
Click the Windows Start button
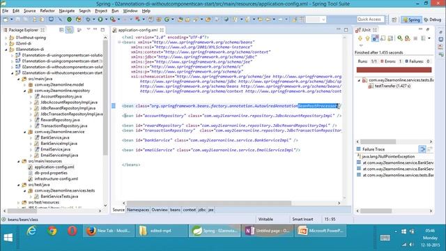[x=8, y=237]
